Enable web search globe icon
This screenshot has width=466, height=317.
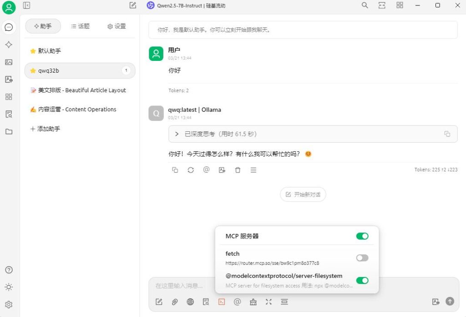click(x=190, y=302)
